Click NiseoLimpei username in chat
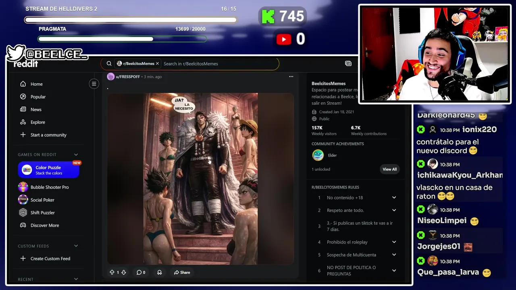The image size is (516, 290). point(442,221)
